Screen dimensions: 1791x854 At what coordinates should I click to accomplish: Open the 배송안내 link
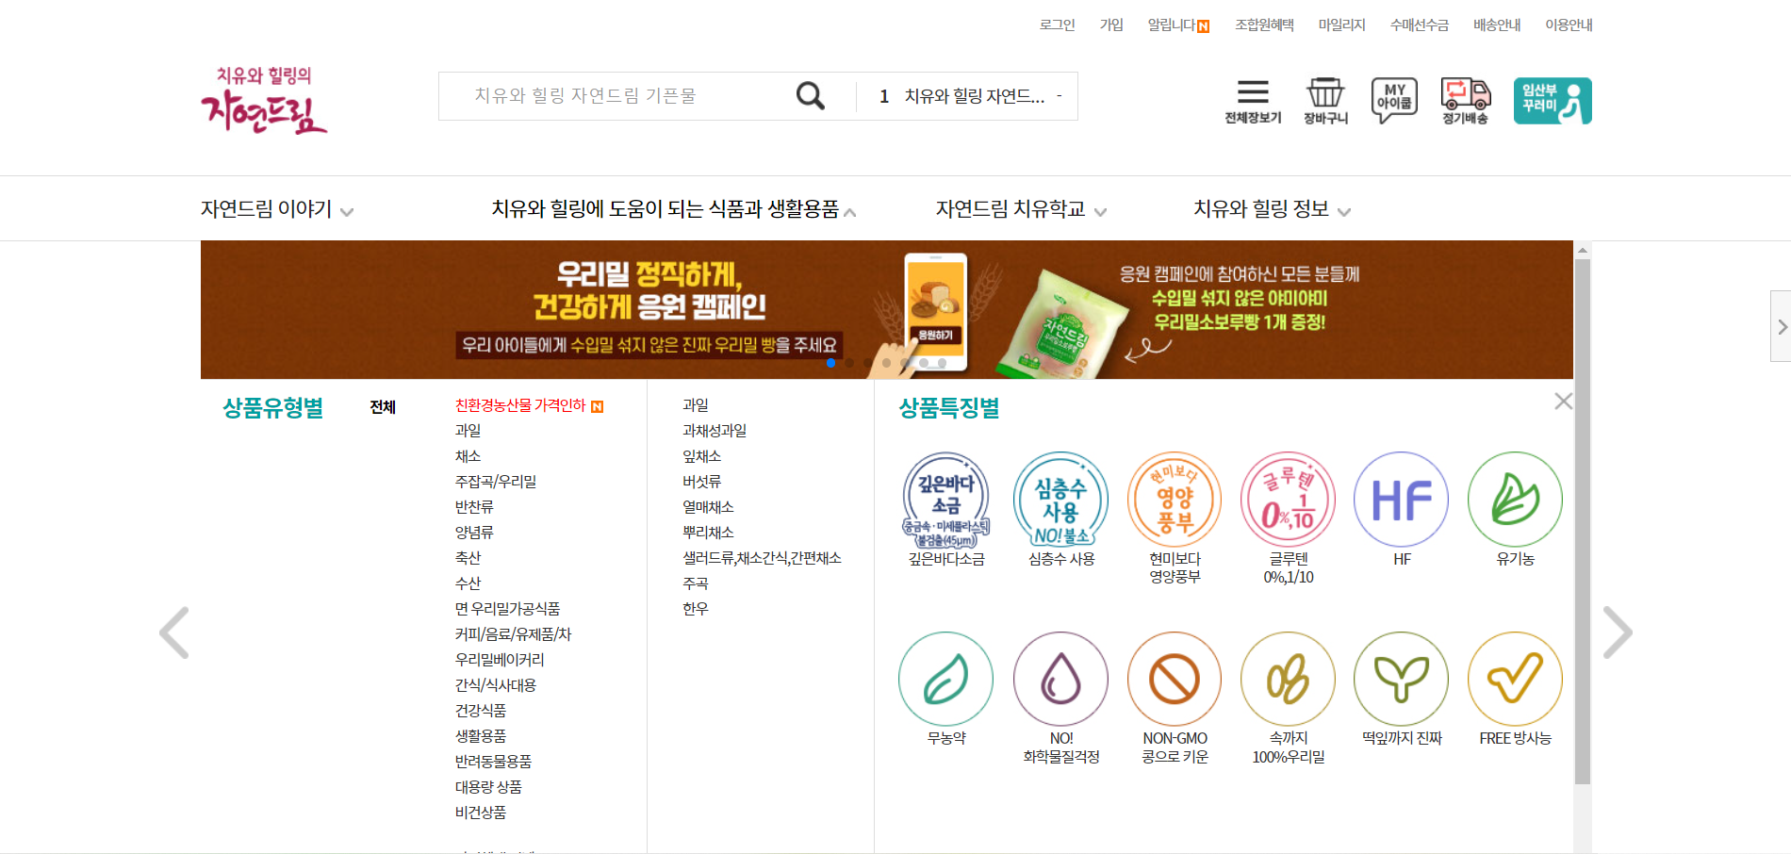[1497, 25]
